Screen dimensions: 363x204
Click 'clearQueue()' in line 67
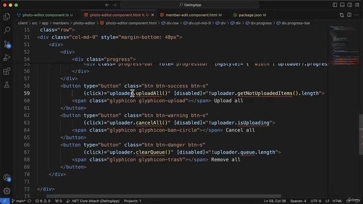click(153, 152)
